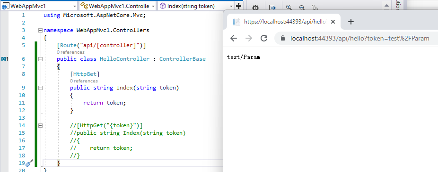Click the browser forward arrow
This screenshot has height=172, width=438.
pyautogui.click(x=249, y=39)
